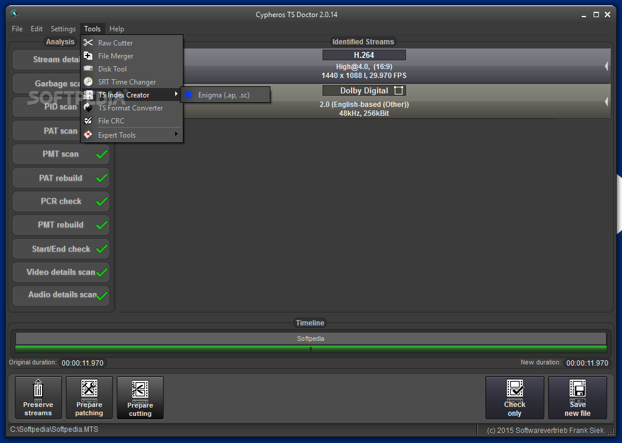Click the New duration 00:00:11.970 field
The image size is (622, 443).
587,363
